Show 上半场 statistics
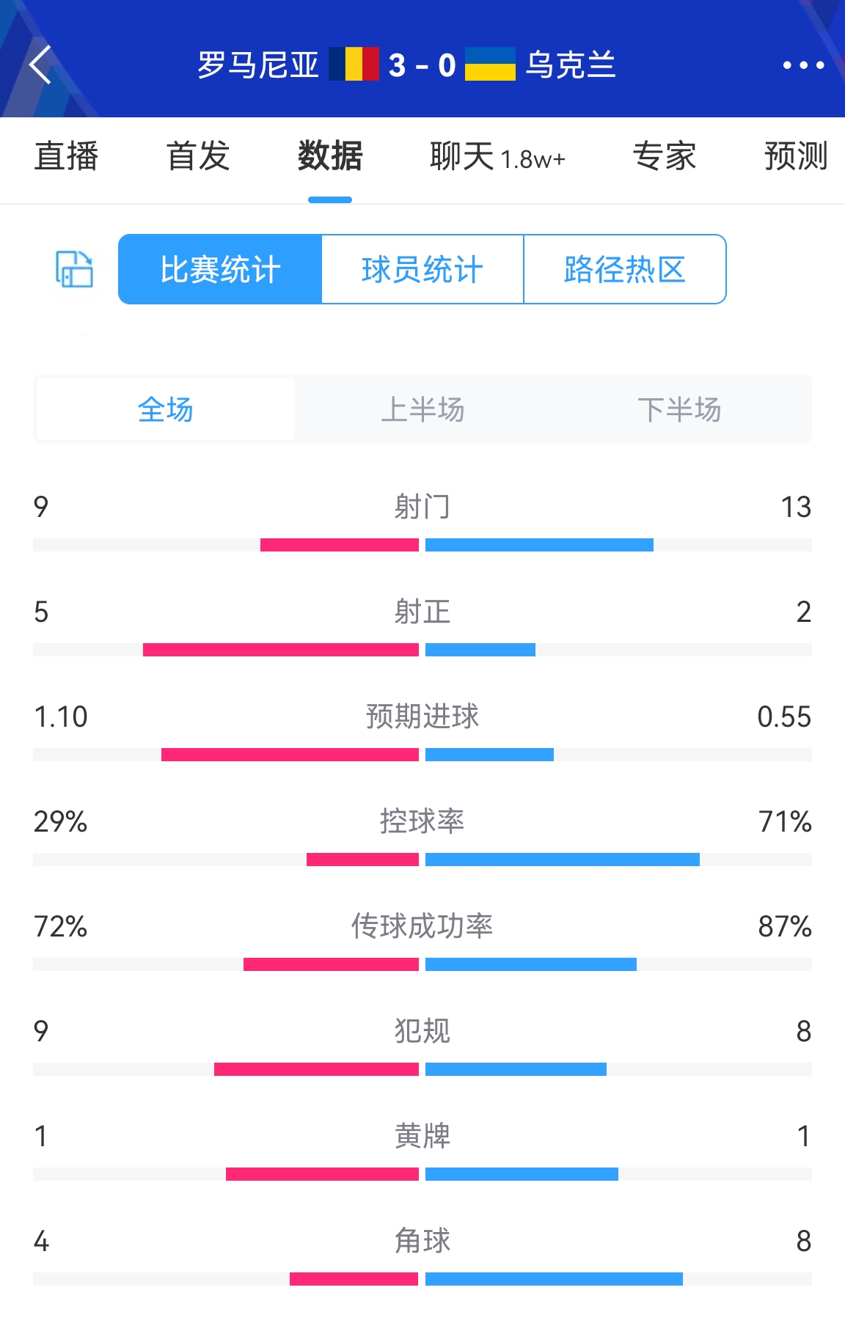 point(422,409)
